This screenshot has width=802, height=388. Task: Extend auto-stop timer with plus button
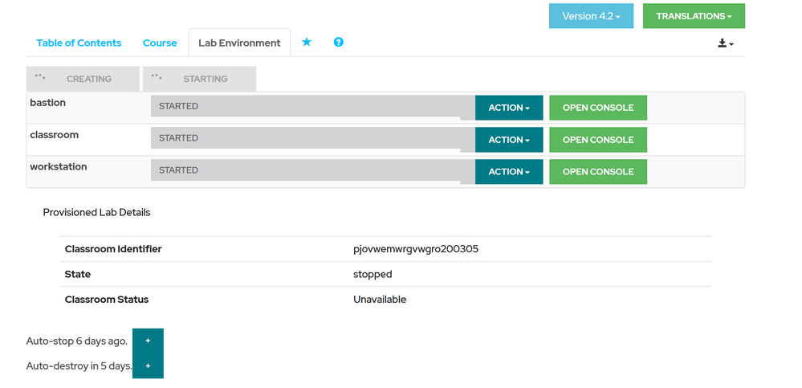[148, 341]
